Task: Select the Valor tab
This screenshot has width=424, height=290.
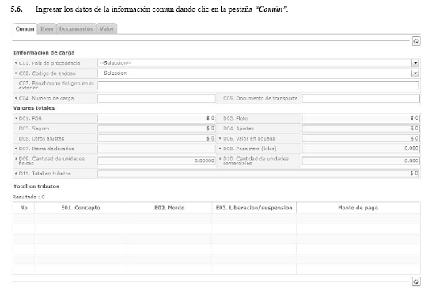Action: point(107,28)
